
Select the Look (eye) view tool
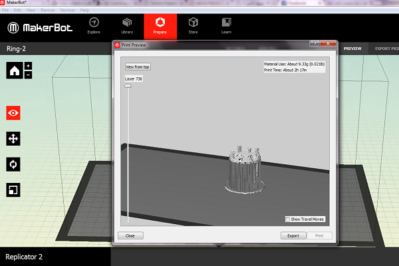[13, 113]
